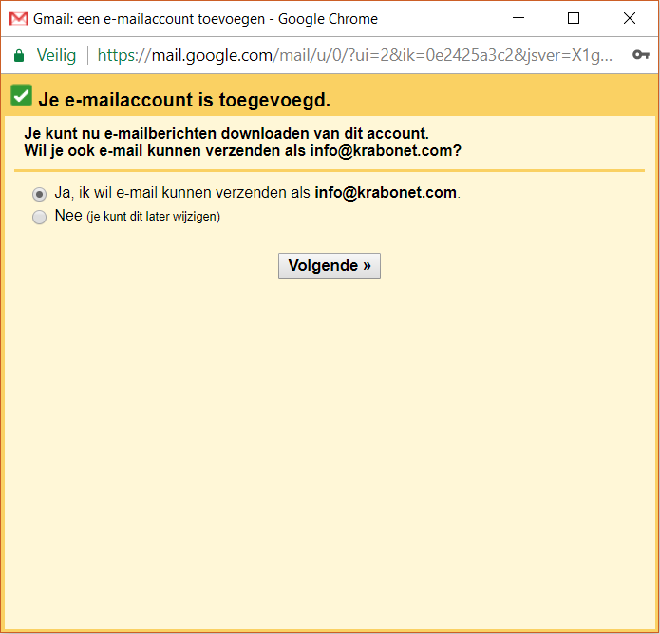Click the '(je kunt dit later wijzigen)' note
The height and width of the screenshot is (634, 660).
click(x=153, y=217)
